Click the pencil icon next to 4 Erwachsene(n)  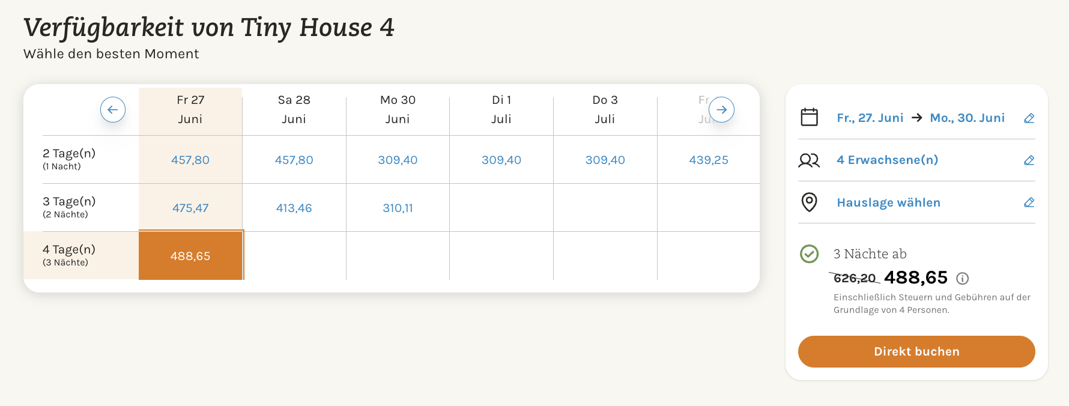click(1029, 160)
